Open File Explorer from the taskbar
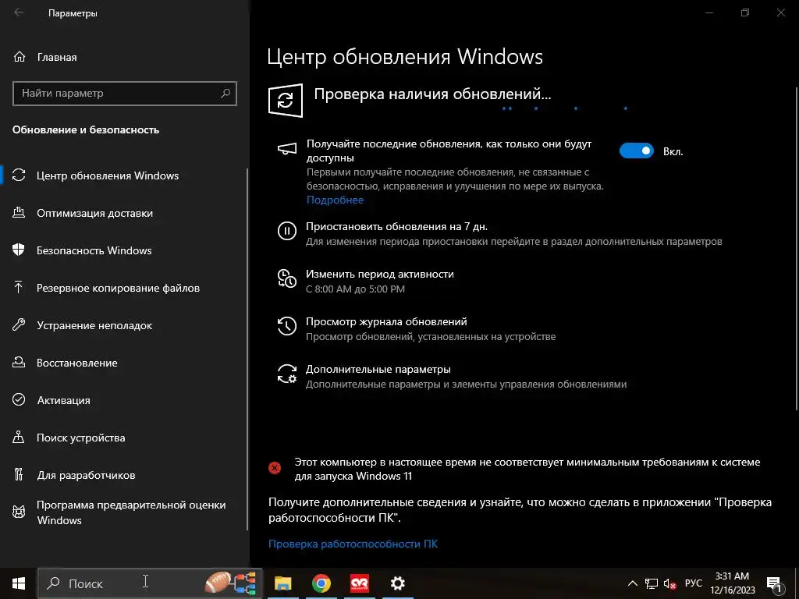799x599 pixels. click(282, 583)
